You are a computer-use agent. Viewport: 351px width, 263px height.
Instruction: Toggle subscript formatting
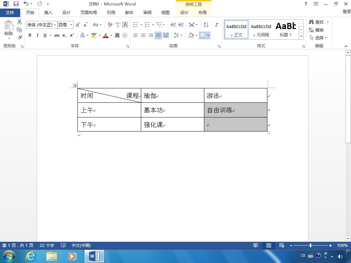click(x=64, y=35)
